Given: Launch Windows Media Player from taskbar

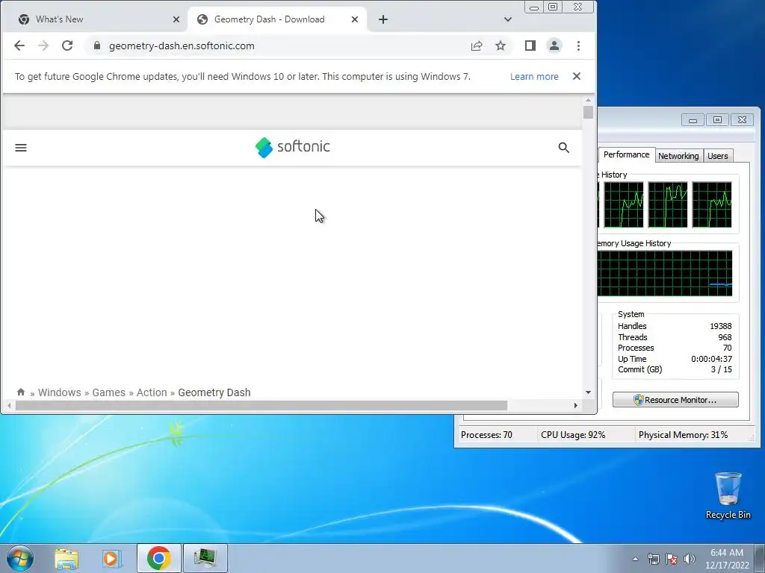Looking at the screenshot, I should tap(111, 558).
